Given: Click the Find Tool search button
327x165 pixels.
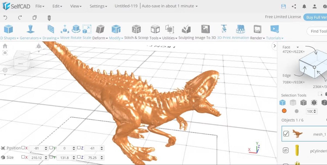Looking at the screenshot, I should 318,31.
